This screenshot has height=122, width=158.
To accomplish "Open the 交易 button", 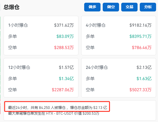I will [x=129, y=7].
